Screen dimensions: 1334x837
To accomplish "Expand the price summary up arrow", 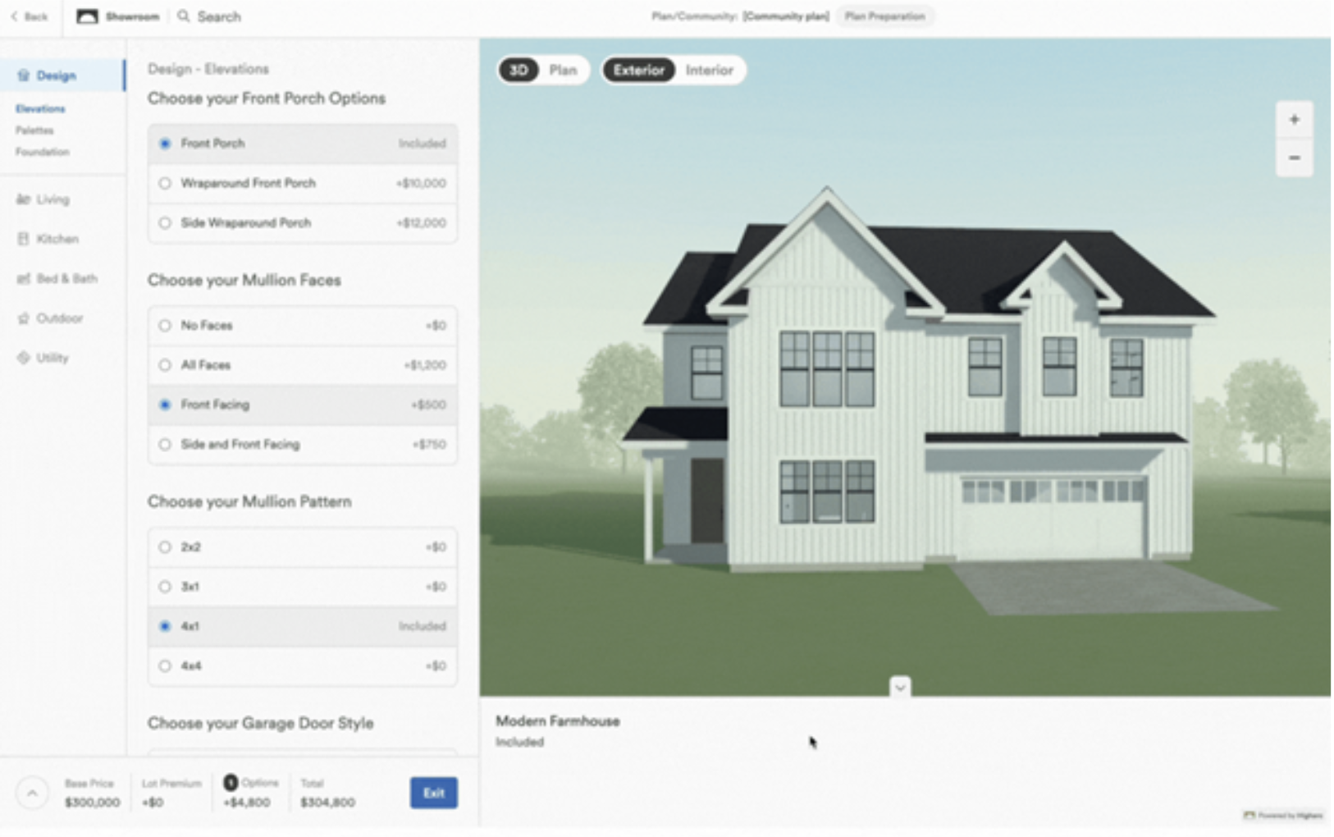I will [x=32, y=793].
